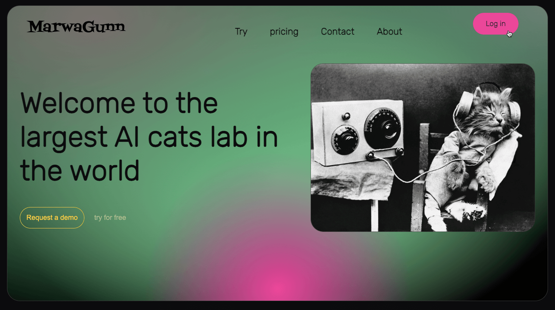Select About in the navigation
The width and height of the screenshot is (555, 310).
coord(389,31)
